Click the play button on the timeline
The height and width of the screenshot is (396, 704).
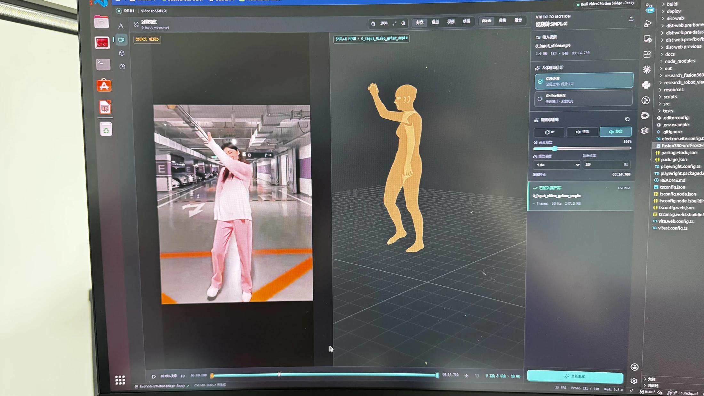pos(154,376)
